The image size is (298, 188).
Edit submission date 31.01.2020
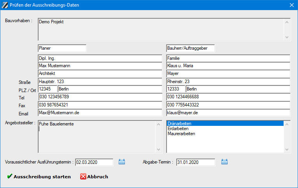point(196,162)
